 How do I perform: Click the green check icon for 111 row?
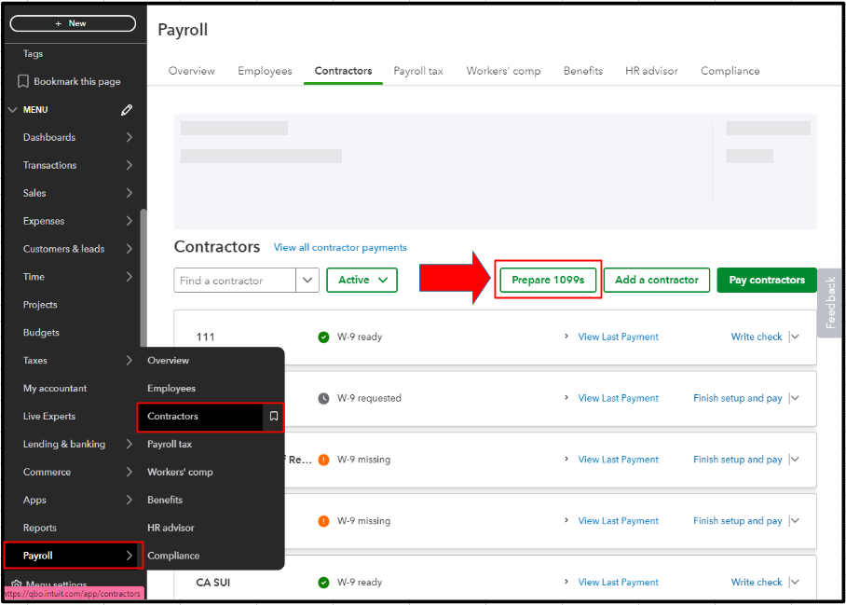323,337
